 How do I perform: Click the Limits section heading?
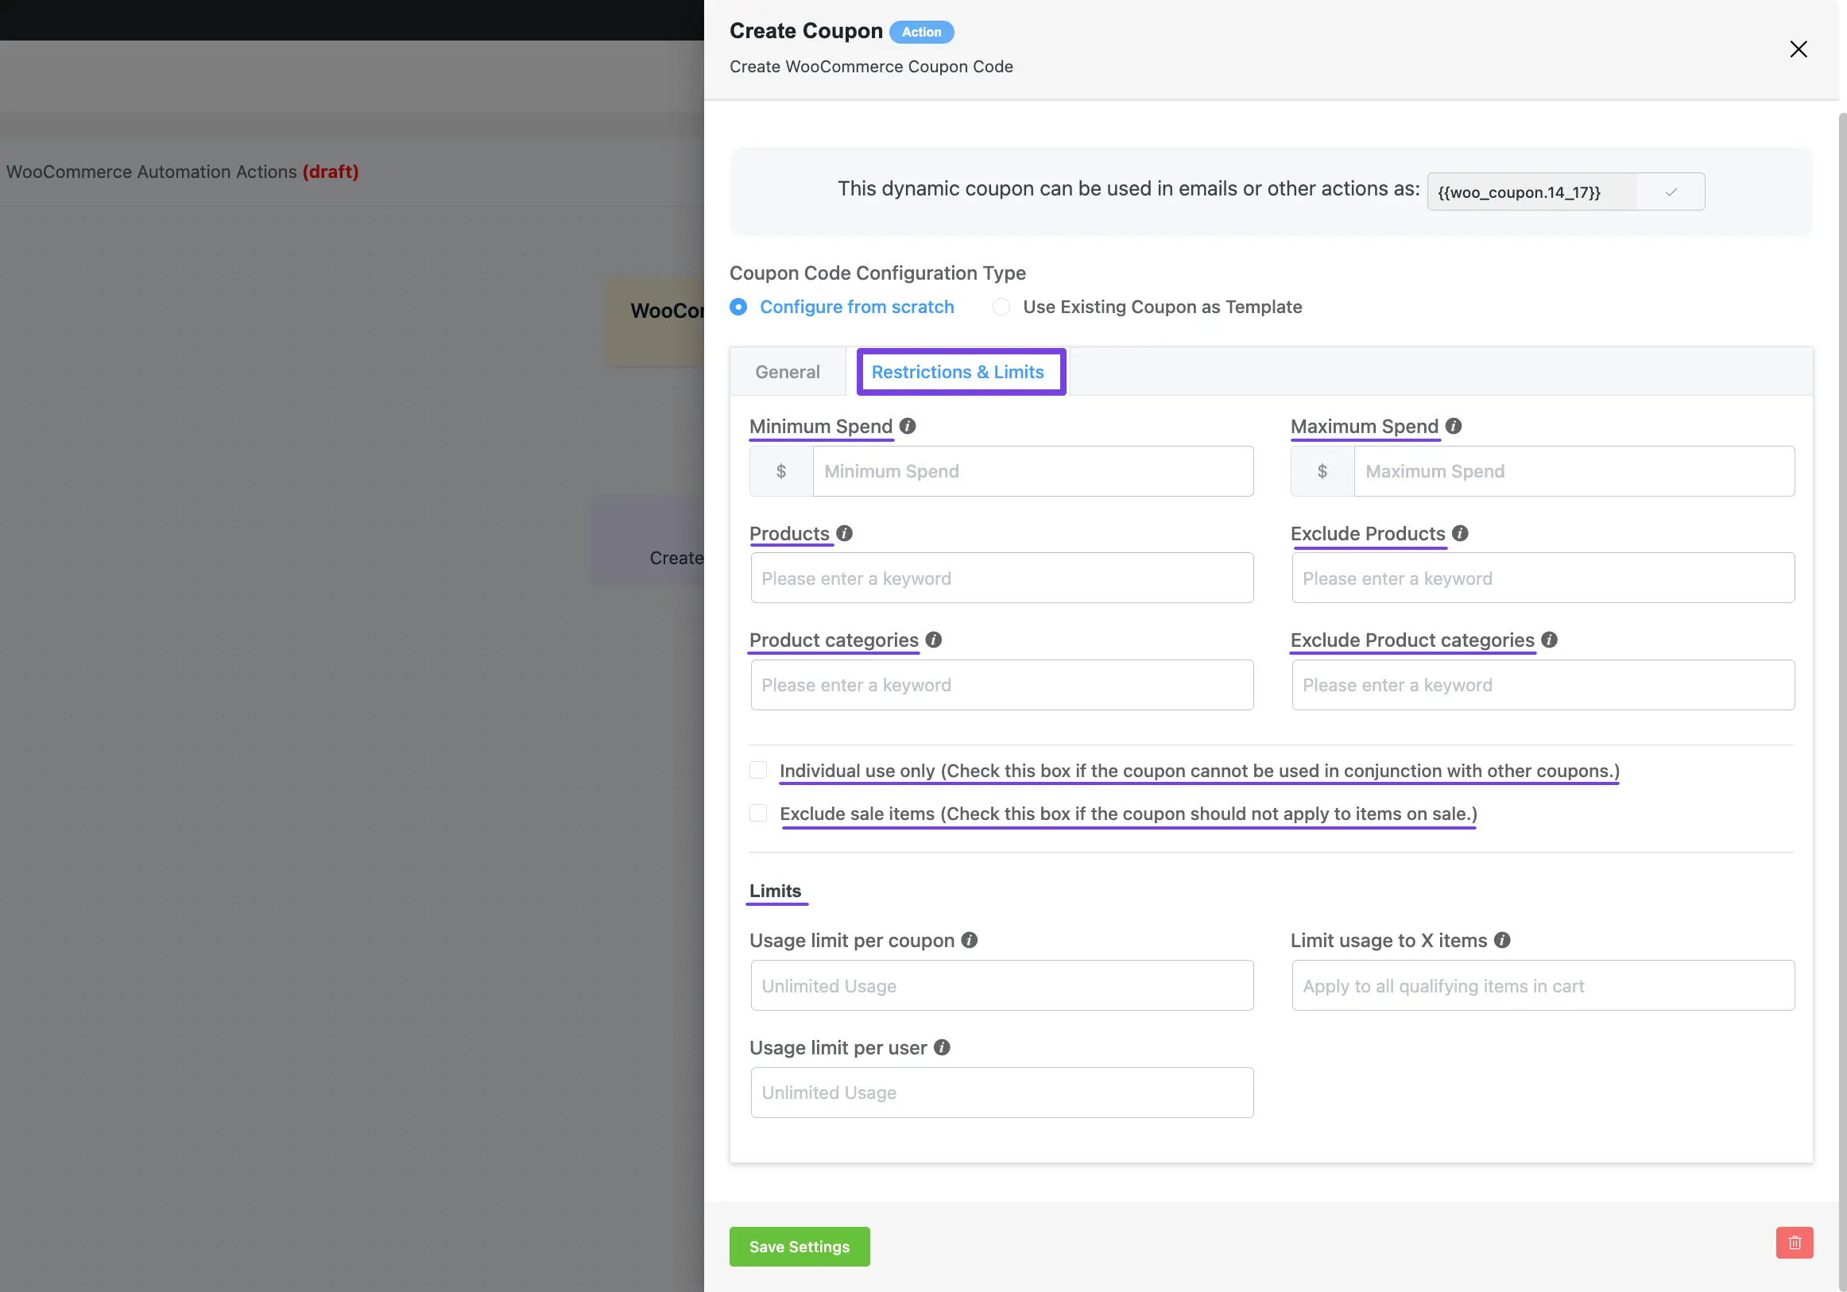click(x=776, y=891)
